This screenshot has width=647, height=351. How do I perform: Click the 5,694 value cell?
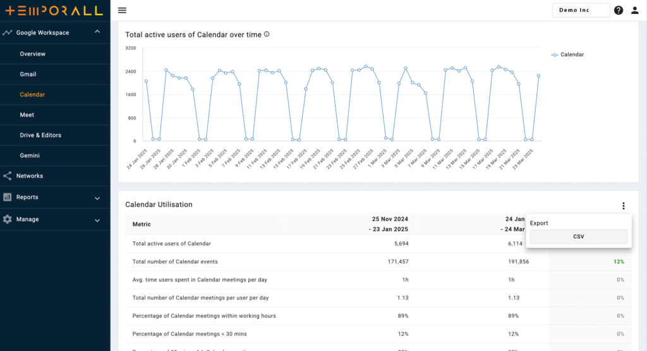[x=401, y=244]
